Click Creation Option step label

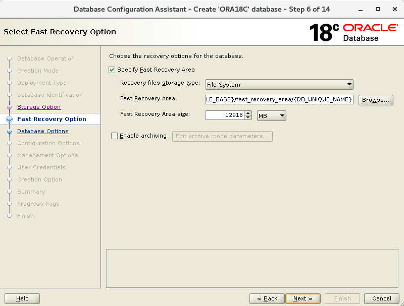(x=39, y=179)
